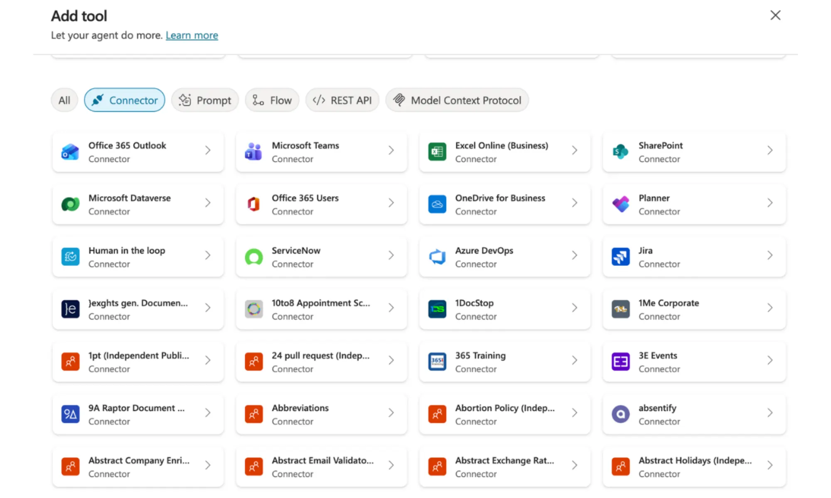The height and width of the screenshot is (498, 831).
Task: Open Abstract Holidays connector card
Action: 694,466
